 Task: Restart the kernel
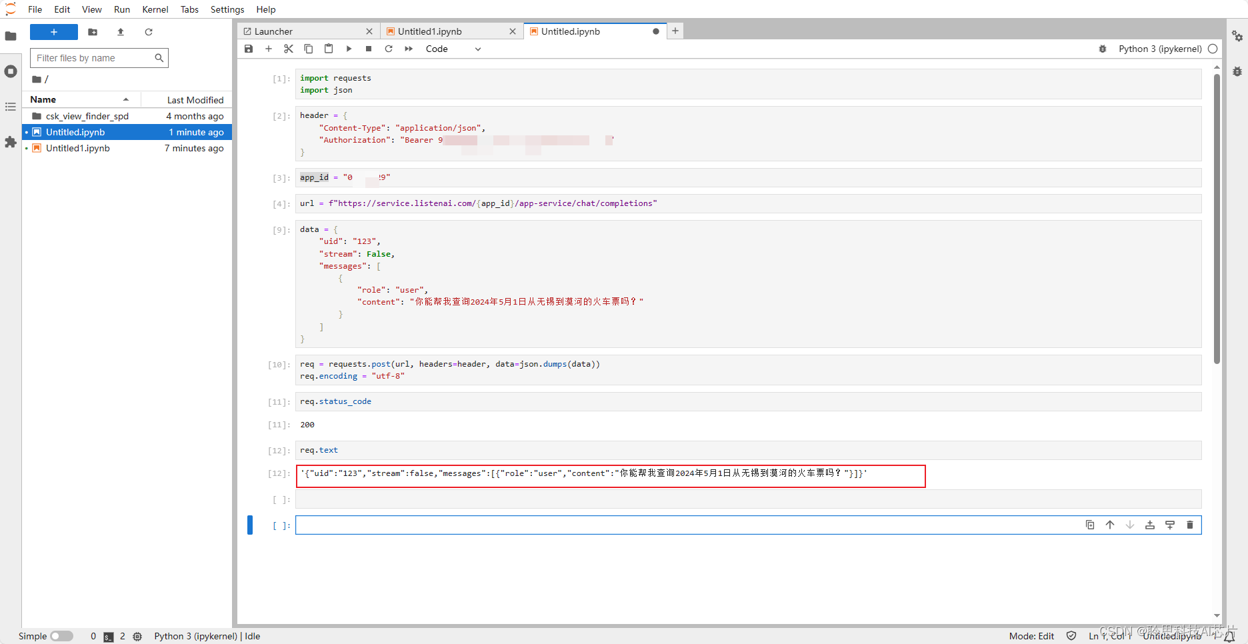click(389, 49)
